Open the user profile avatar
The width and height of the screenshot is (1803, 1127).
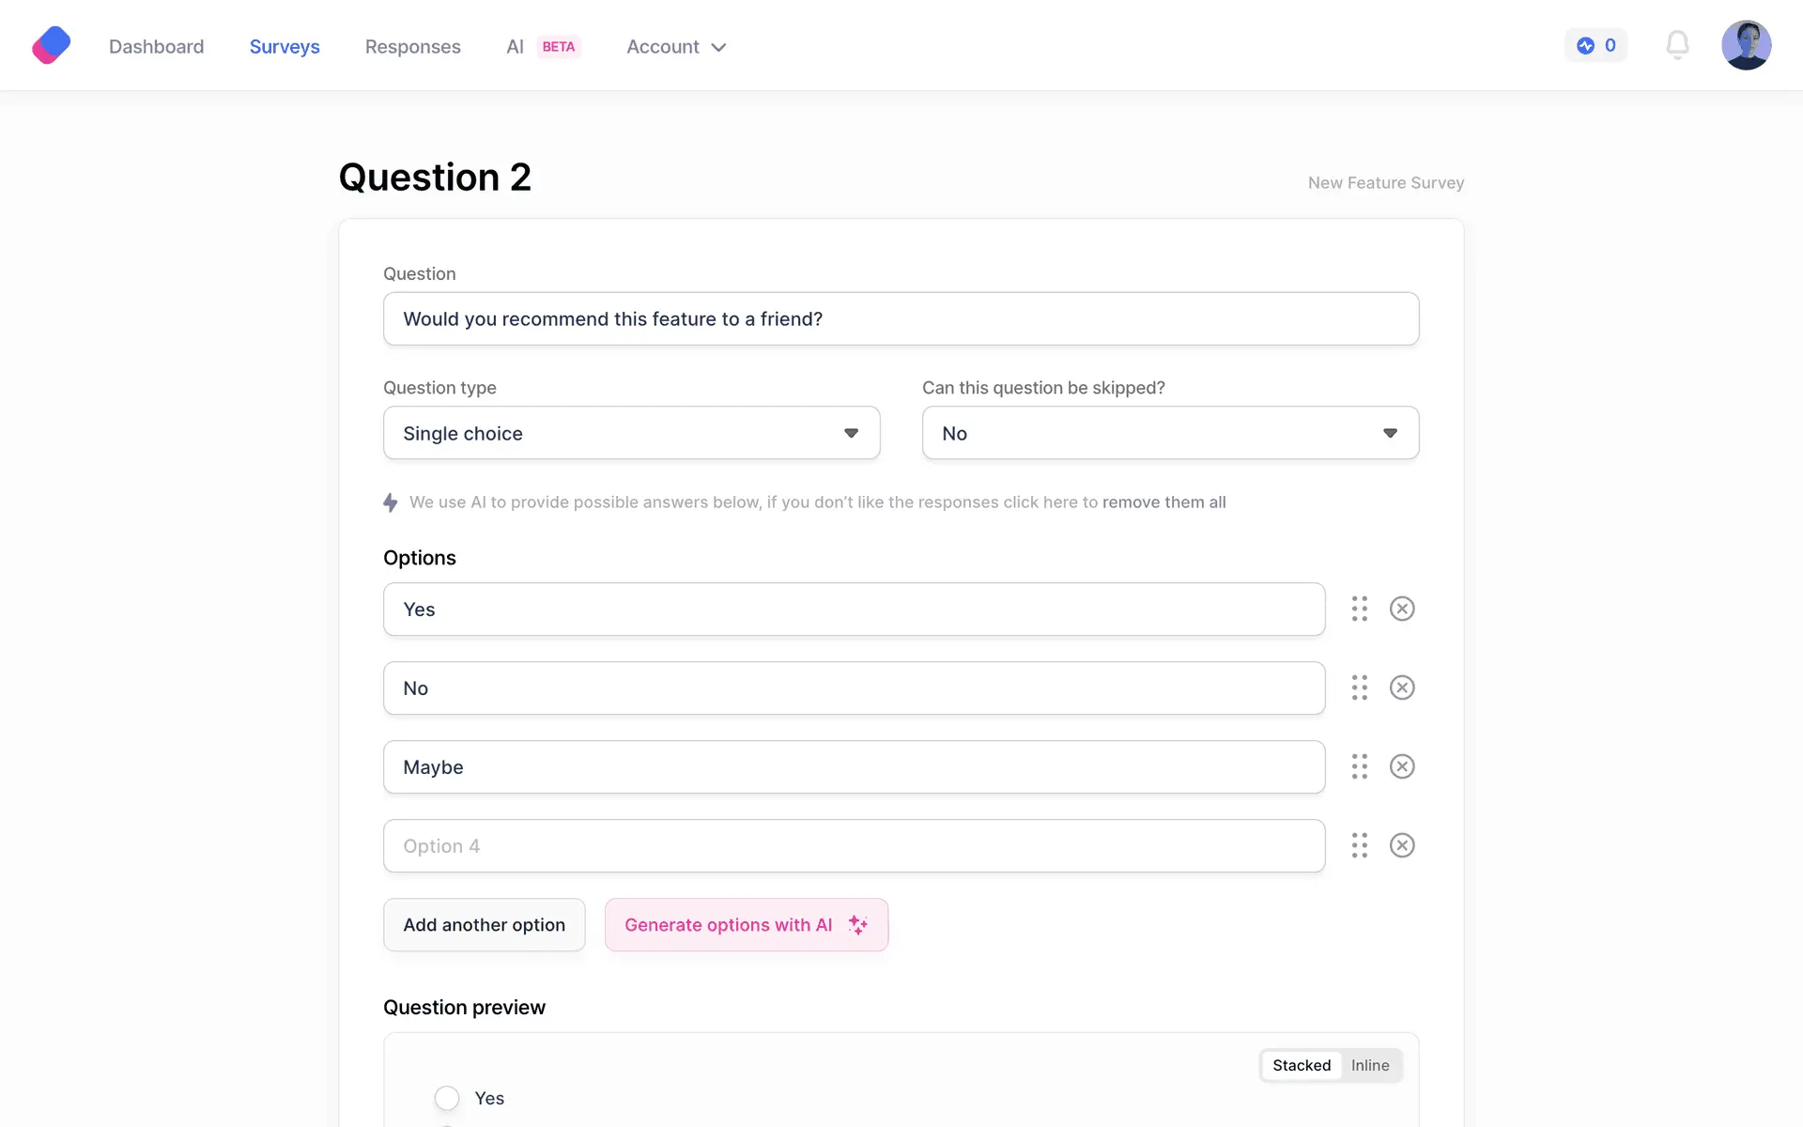click(1746, 45)
